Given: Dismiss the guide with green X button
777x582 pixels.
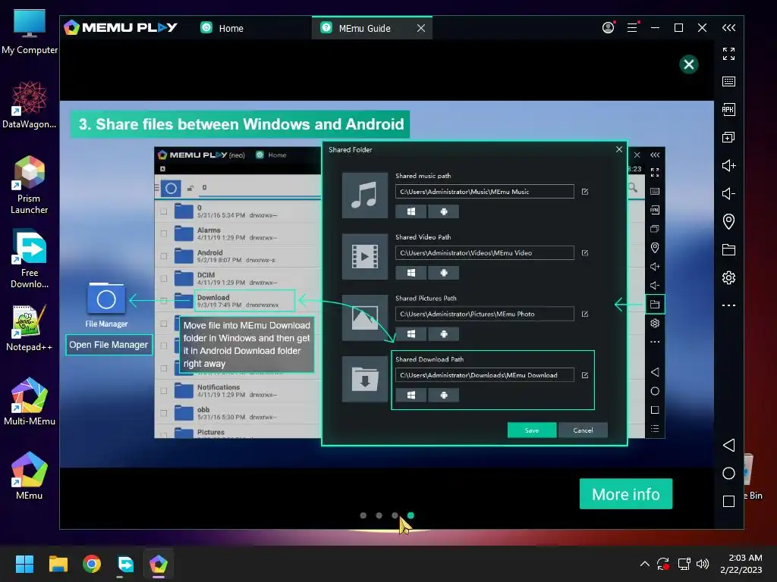Looking at the screenshot, I should click(689, 64).
